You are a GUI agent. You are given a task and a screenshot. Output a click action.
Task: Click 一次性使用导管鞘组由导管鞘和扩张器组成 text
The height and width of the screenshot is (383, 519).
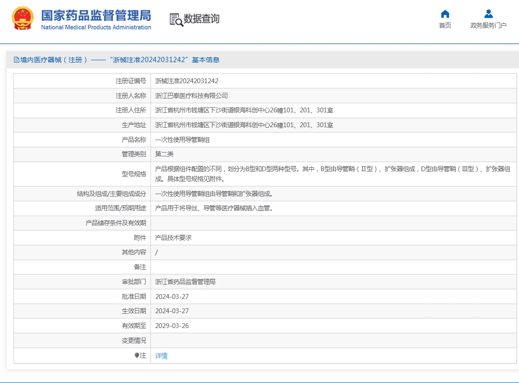[214, 194]
